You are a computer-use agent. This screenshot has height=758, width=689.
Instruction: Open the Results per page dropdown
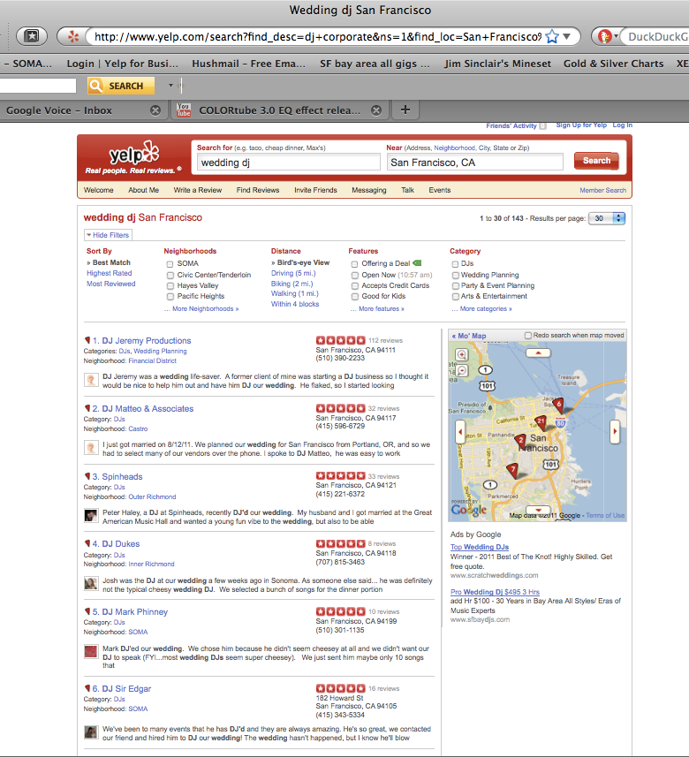pos(607,218)
